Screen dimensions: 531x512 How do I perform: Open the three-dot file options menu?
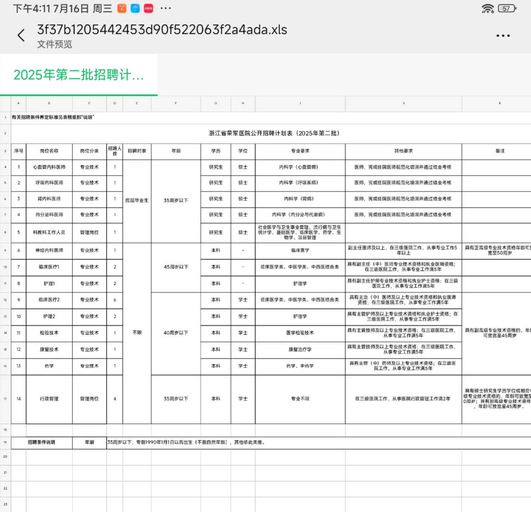tap(503, 36)
